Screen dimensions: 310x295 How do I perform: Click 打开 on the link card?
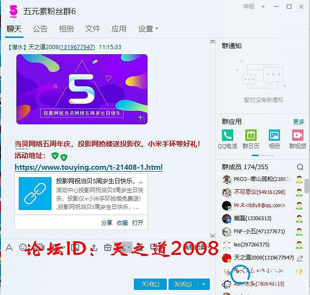pos(138,223)
